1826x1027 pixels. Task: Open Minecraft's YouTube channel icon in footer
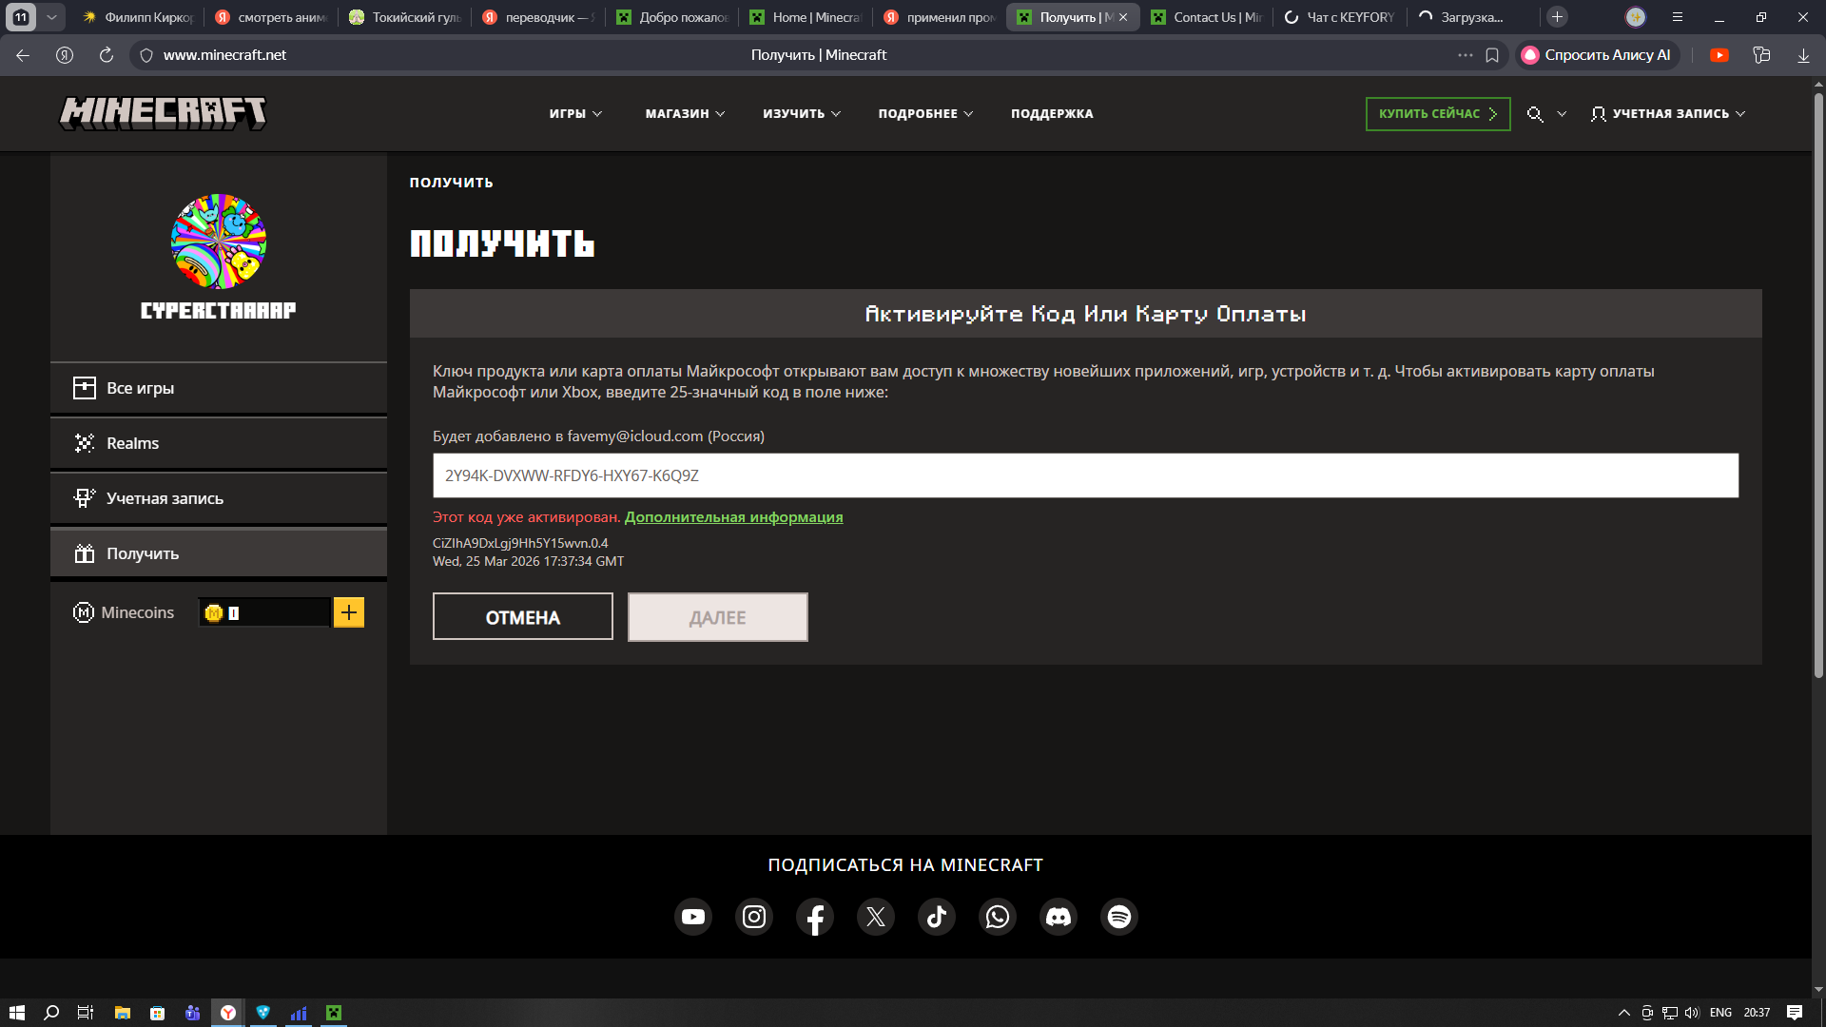693,917
